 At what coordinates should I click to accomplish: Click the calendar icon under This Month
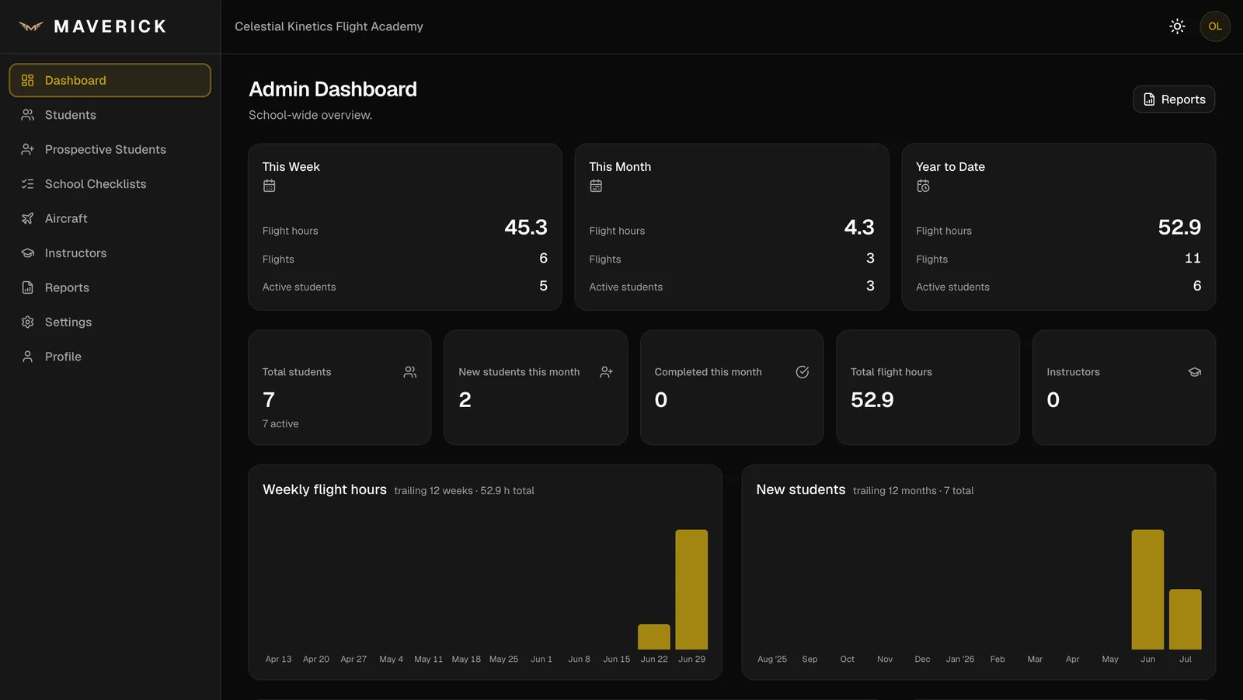click(596, 186)
